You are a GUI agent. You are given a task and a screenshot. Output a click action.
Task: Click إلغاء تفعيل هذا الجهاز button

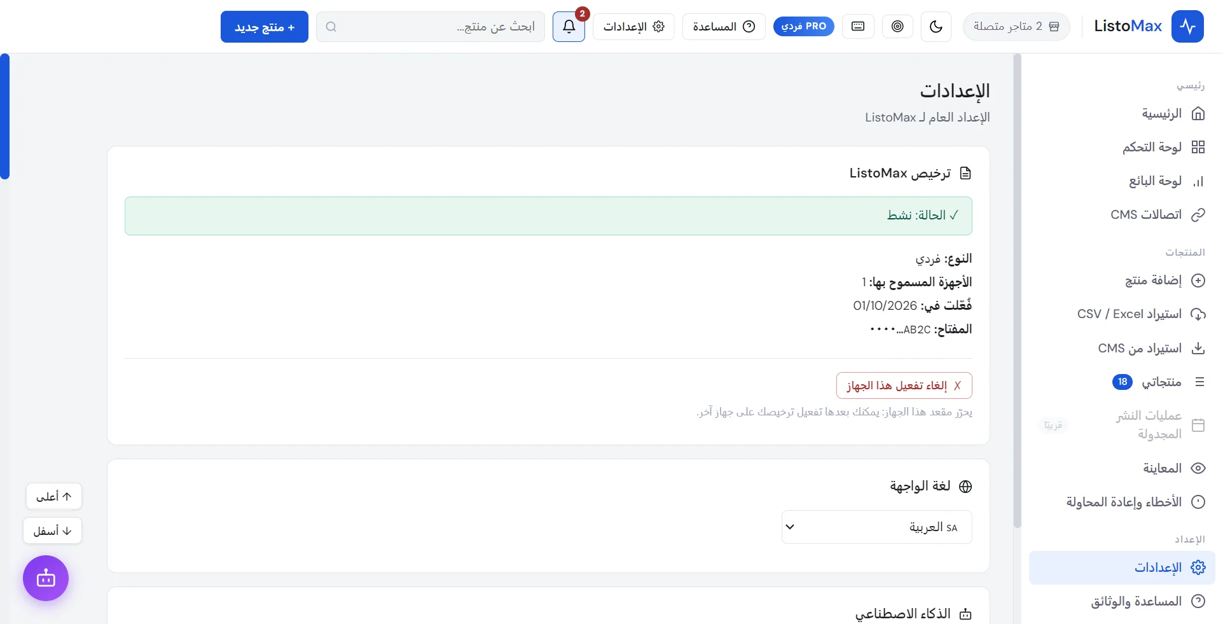(x=904, y=385)
